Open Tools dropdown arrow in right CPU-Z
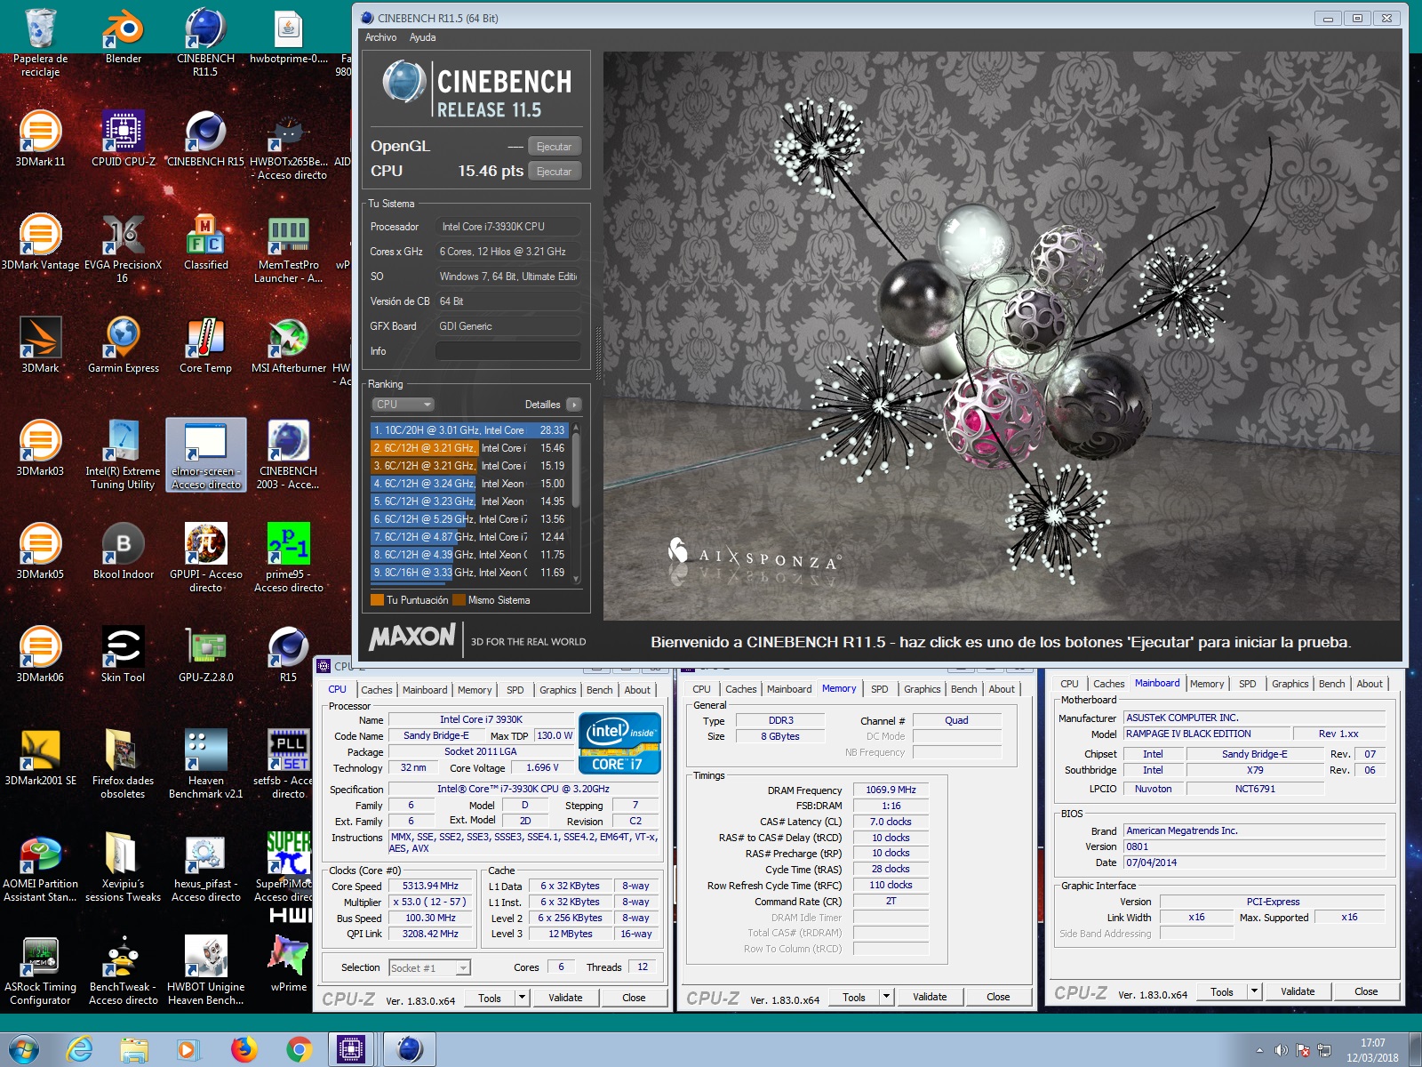The image size is (1422, 1067). 1254,991
